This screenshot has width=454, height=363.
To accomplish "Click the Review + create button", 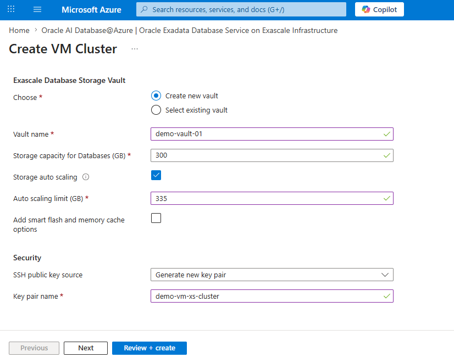I will click(x=149, y=348).
